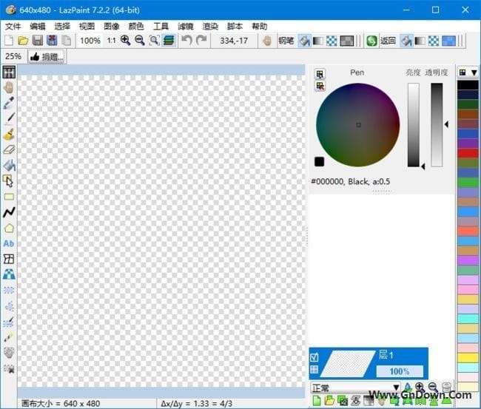Select the Hand pan tool in toolbox
The image size is (481, 409).
pyautogui.click(x=9, y=88)
